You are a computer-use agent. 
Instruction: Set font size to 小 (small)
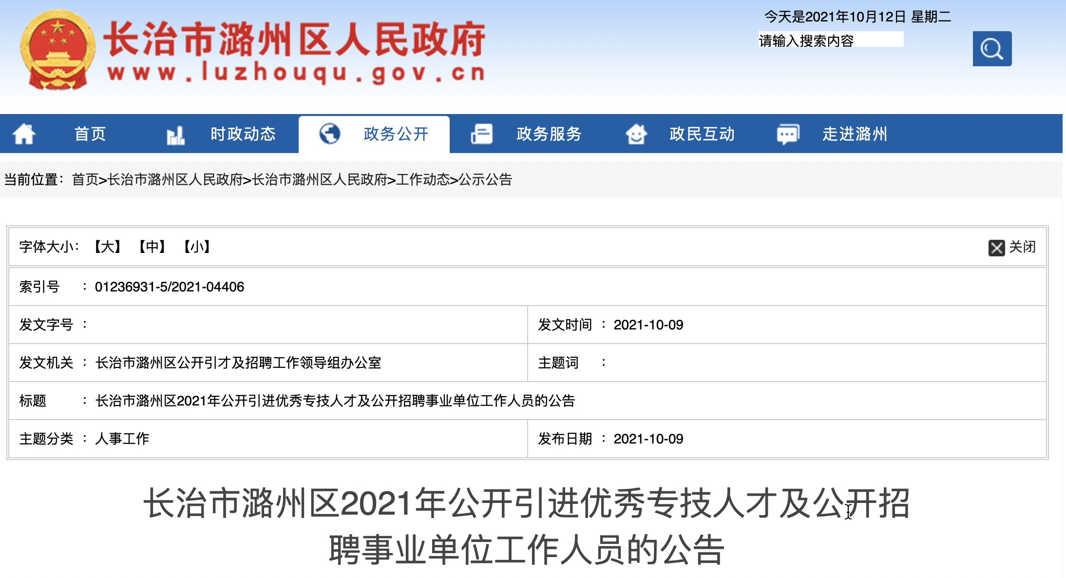point(197,247)
